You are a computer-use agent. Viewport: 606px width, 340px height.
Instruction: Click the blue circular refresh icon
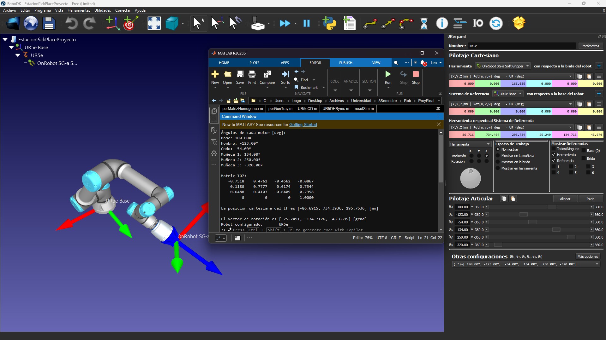coord(496,23)
